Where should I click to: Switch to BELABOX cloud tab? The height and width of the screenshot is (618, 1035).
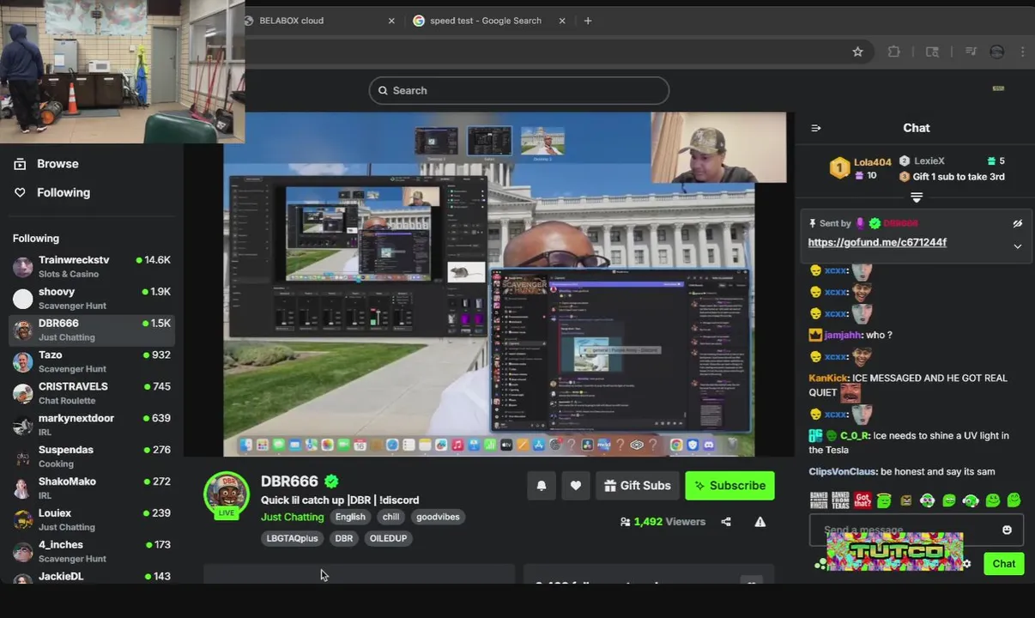(291, 21)
